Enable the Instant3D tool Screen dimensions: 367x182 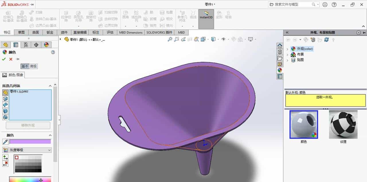point(206,17)
